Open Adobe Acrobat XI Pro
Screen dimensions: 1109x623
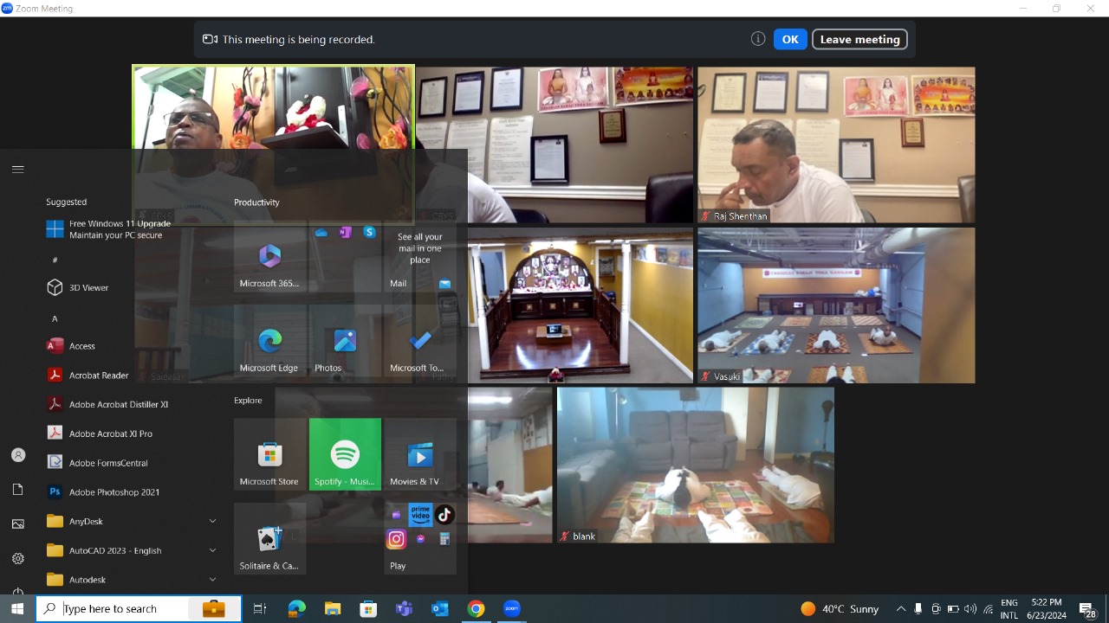pyautogui.click(x=130, y=434)
